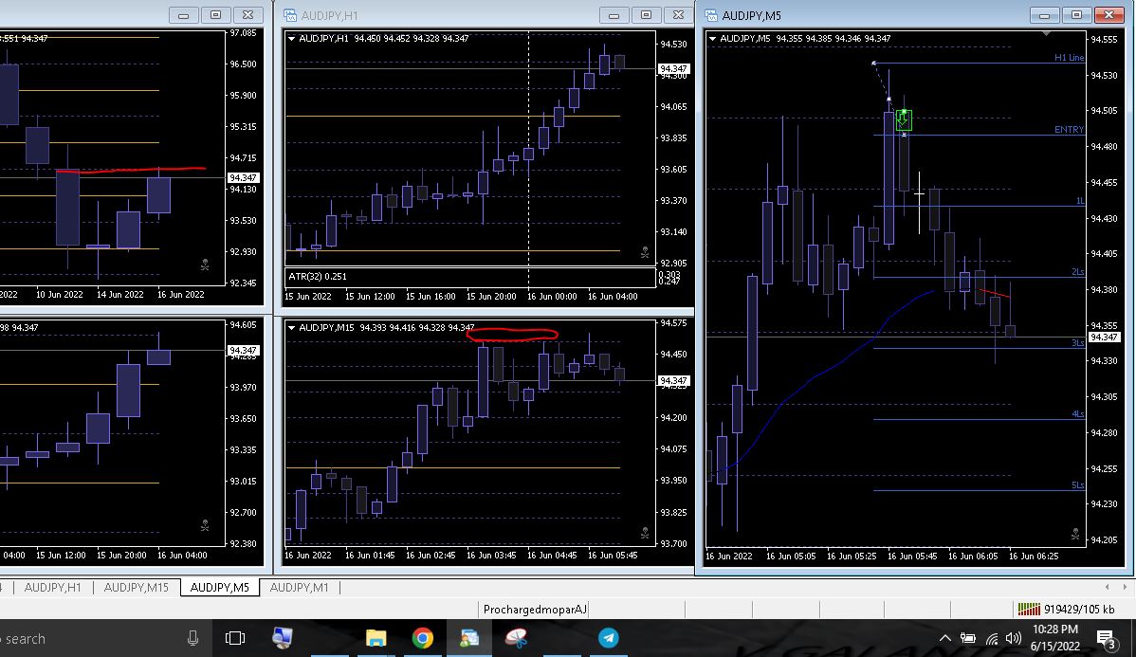This screenshot has height=657, width=1136.
Task: Click the 15 Jun 12:00 label on the H1 time axis
Action: [x=370, y=296]
